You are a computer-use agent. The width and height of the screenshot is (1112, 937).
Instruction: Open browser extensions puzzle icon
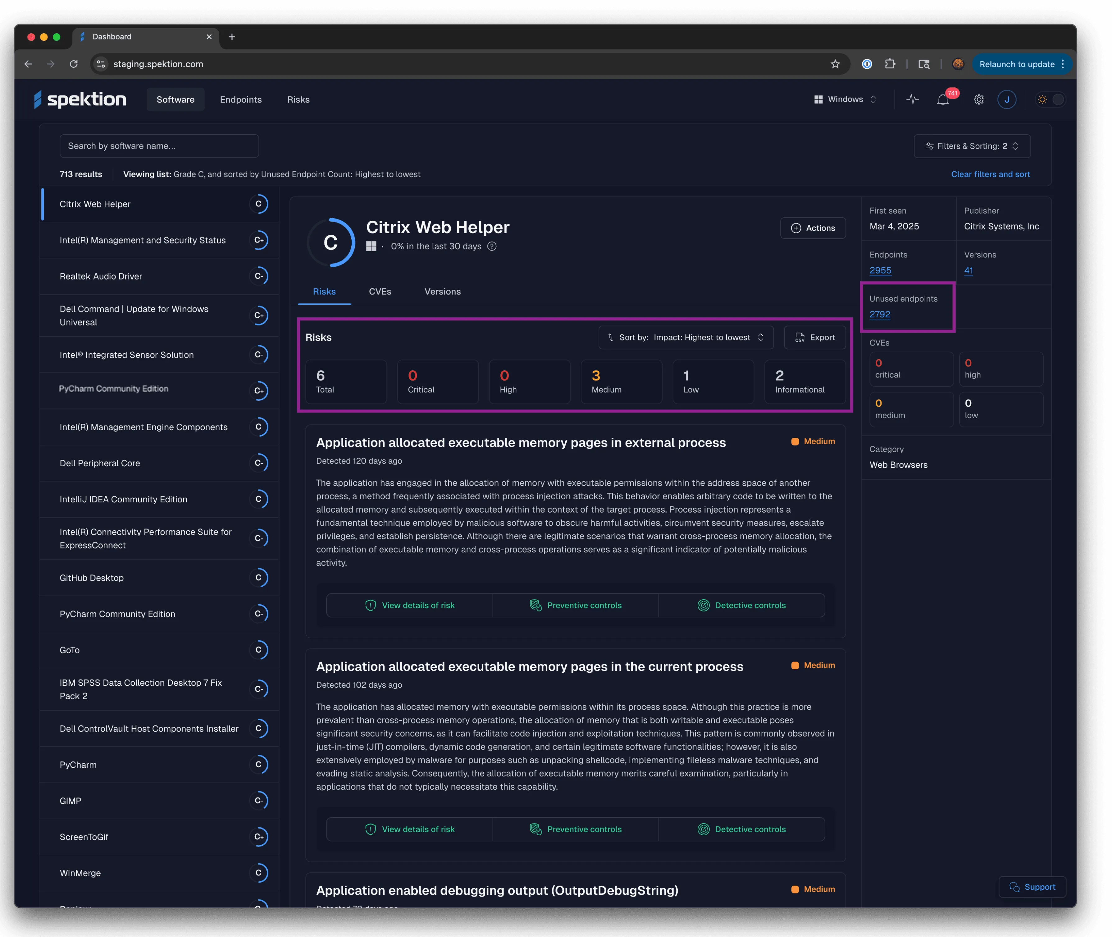coord(890,64)
